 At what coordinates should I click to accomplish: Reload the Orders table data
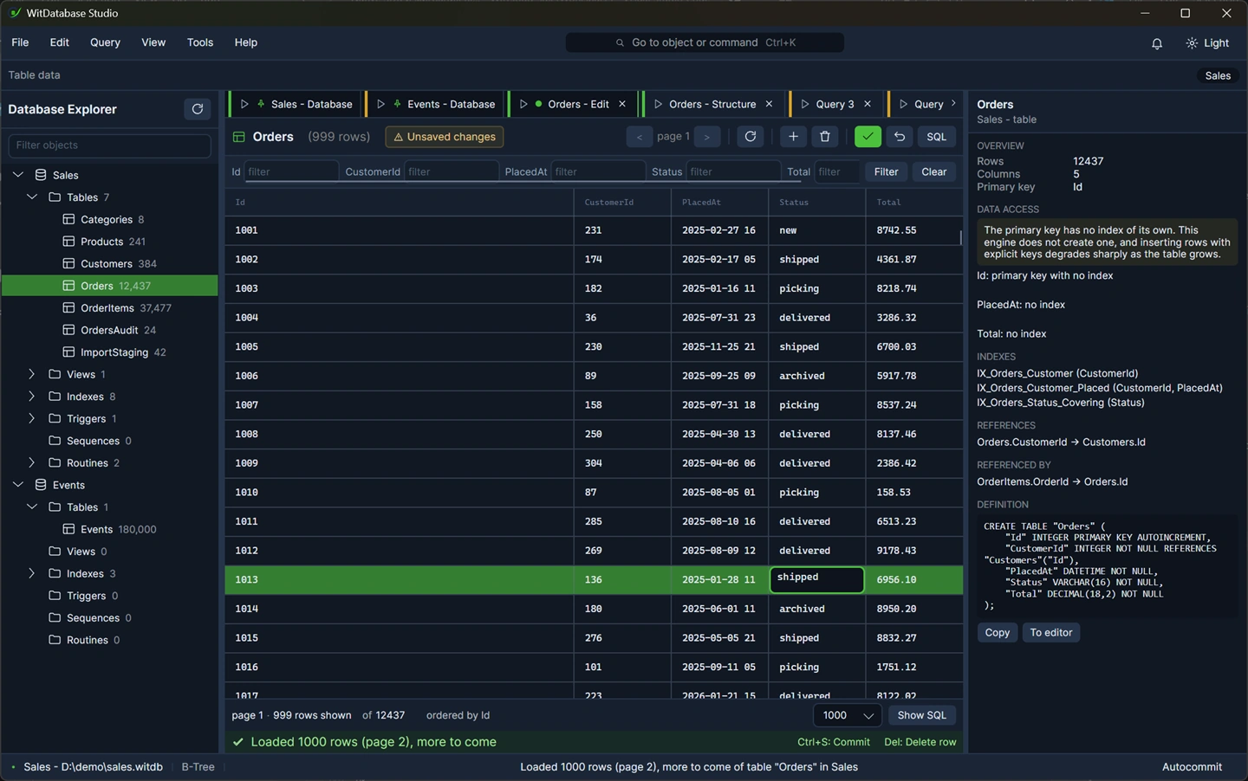point(751,137)
